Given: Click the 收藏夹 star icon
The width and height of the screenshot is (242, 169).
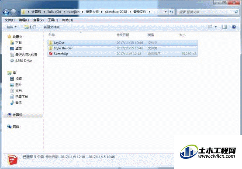Looking at the screenshot, I should 9,37.
